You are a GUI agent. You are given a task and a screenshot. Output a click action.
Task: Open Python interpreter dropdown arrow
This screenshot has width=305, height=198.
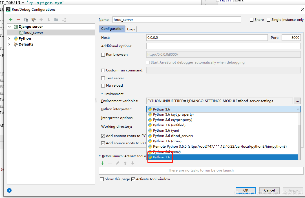point(298,109)
